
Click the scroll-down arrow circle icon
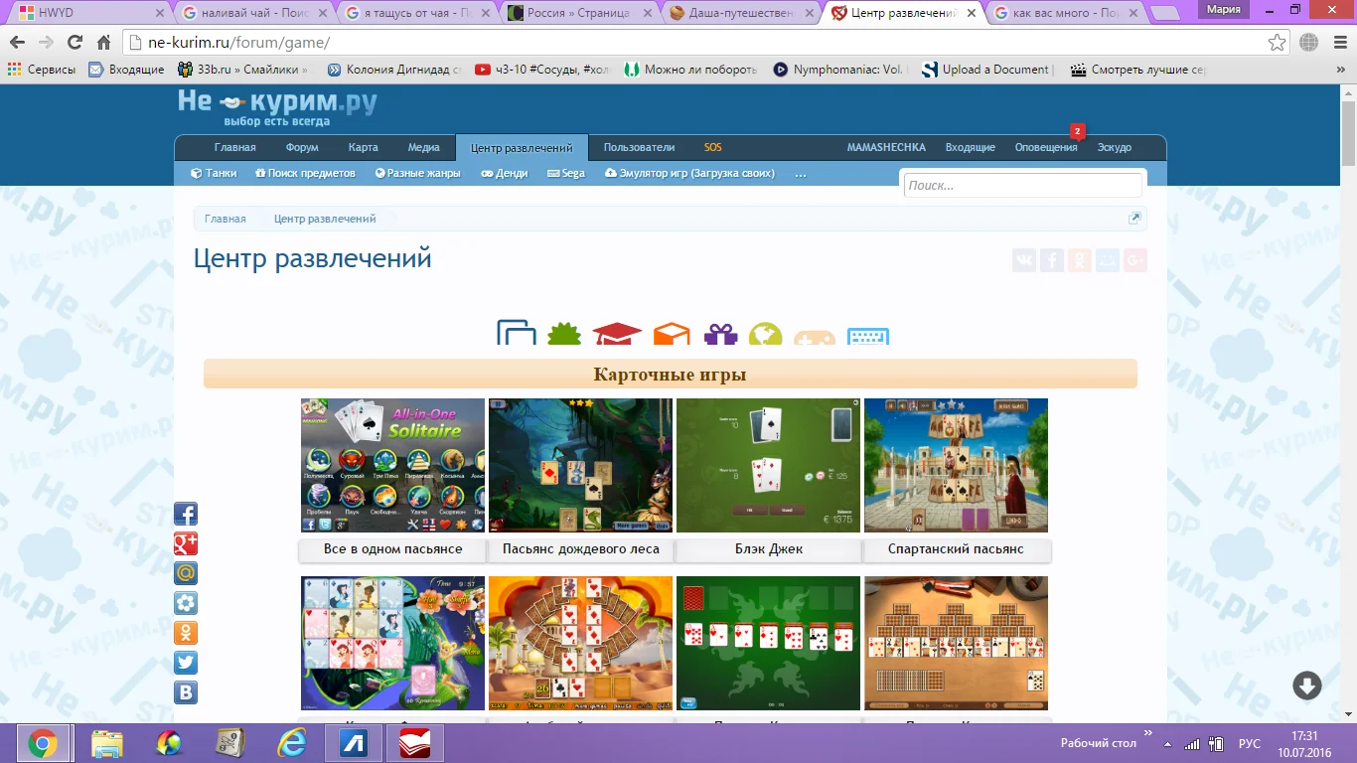1306,686
